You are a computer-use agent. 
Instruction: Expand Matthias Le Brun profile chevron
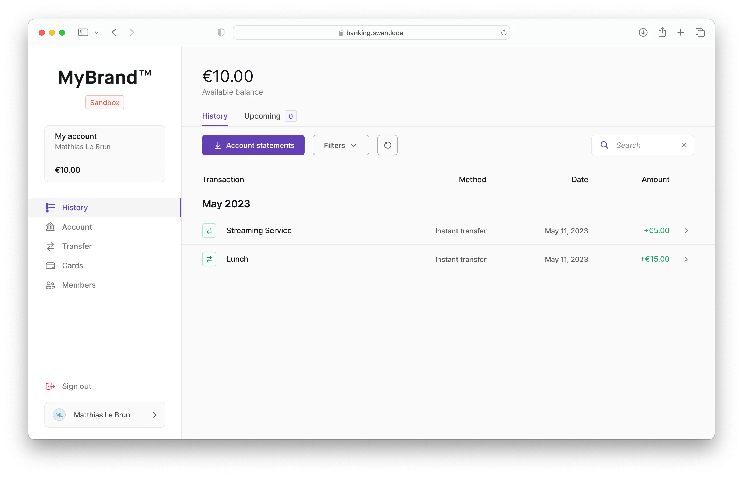155,415
